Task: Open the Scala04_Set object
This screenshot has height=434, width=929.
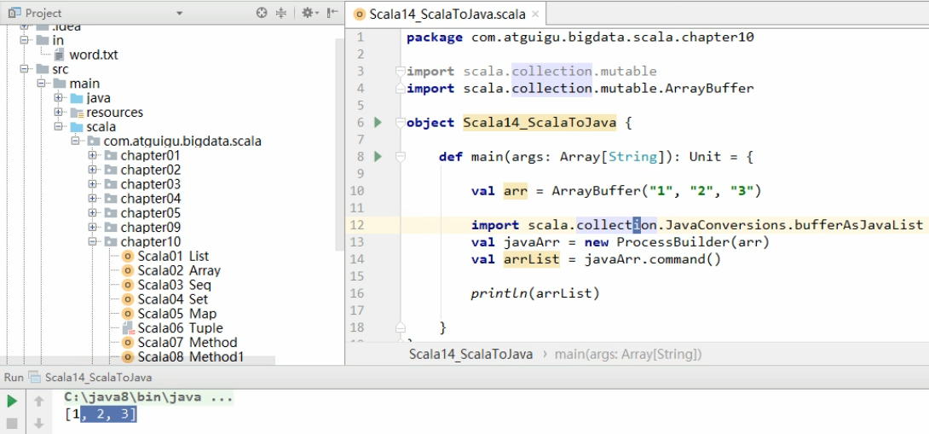Action: click(x=172, y=299)
